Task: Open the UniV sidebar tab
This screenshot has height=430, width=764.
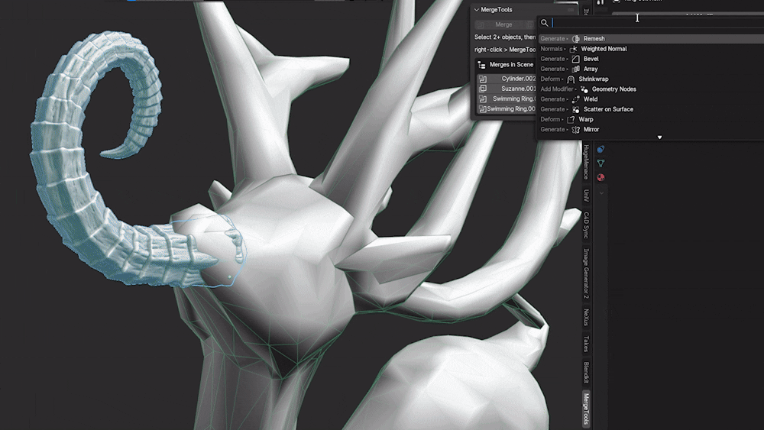Action: (586, 196)
